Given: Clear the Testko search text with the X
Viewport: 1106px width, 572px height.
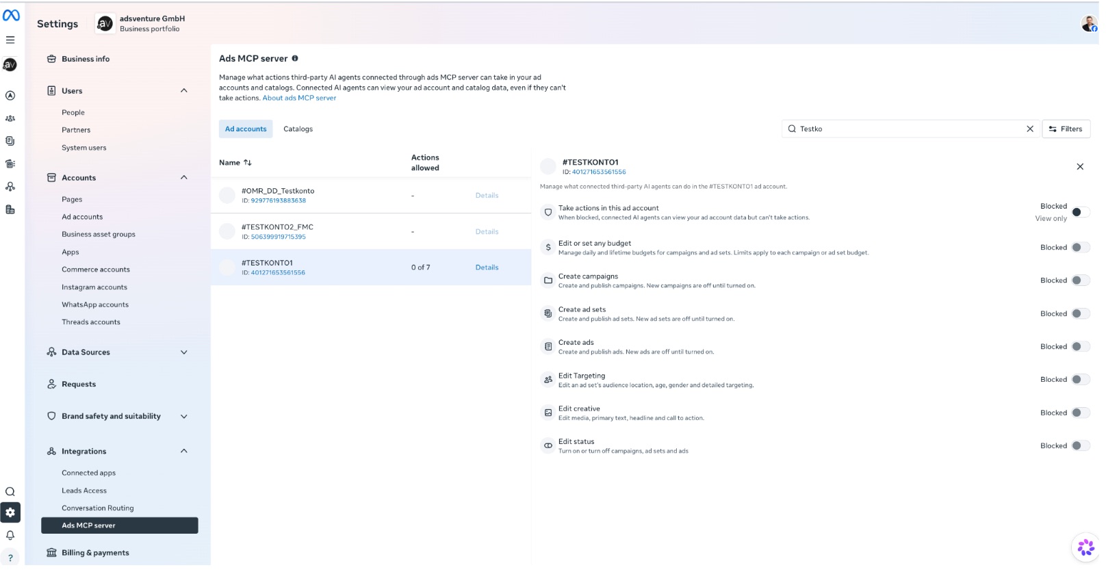Looking at the screenshot, I should coord(1030,129).
